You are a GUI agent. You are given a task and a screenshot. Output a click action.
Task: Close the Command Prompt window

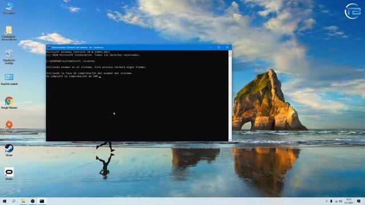tap(228, 47)
